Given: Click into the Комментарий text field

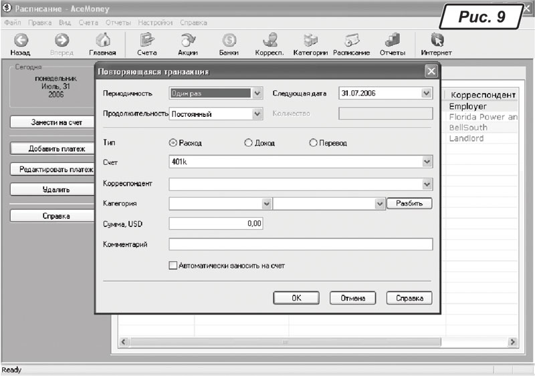Looking at the screenshot, I should tap(301, 244).
